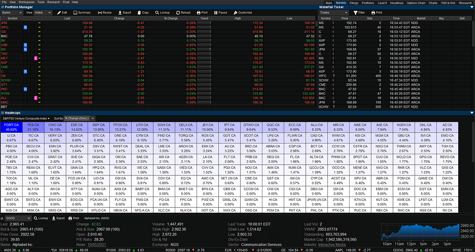Image resolution: width=475 pixels, height=252 pixels.
Task: Open the Tools menu
Action: coord(41,2)
